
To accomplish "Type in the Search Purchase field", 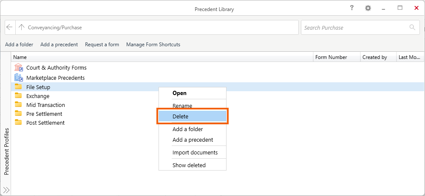I will tap(355, 28).
